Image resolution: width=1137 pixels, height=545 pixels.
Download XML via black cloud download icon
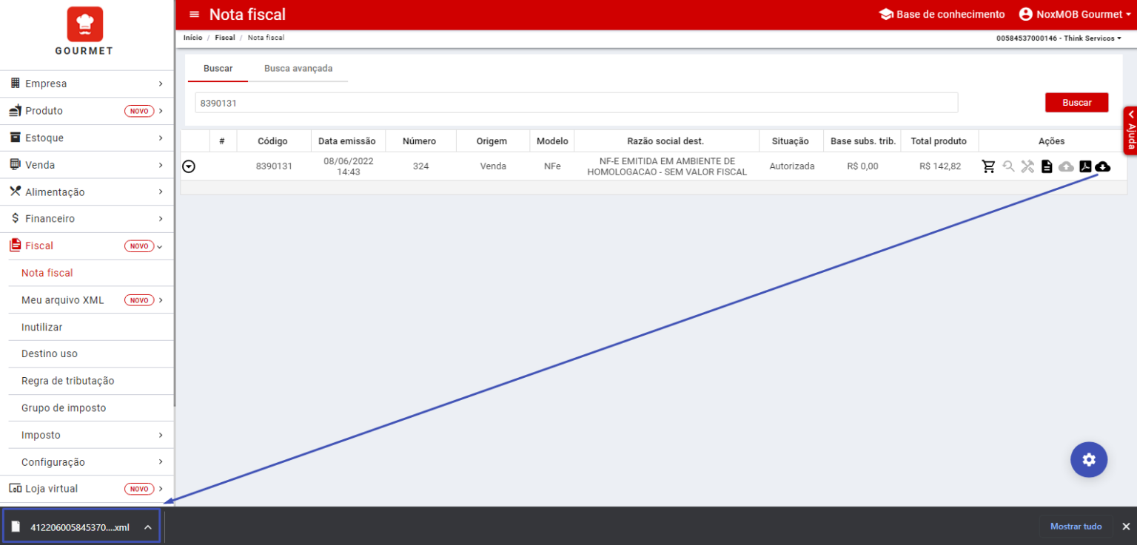1103,166
